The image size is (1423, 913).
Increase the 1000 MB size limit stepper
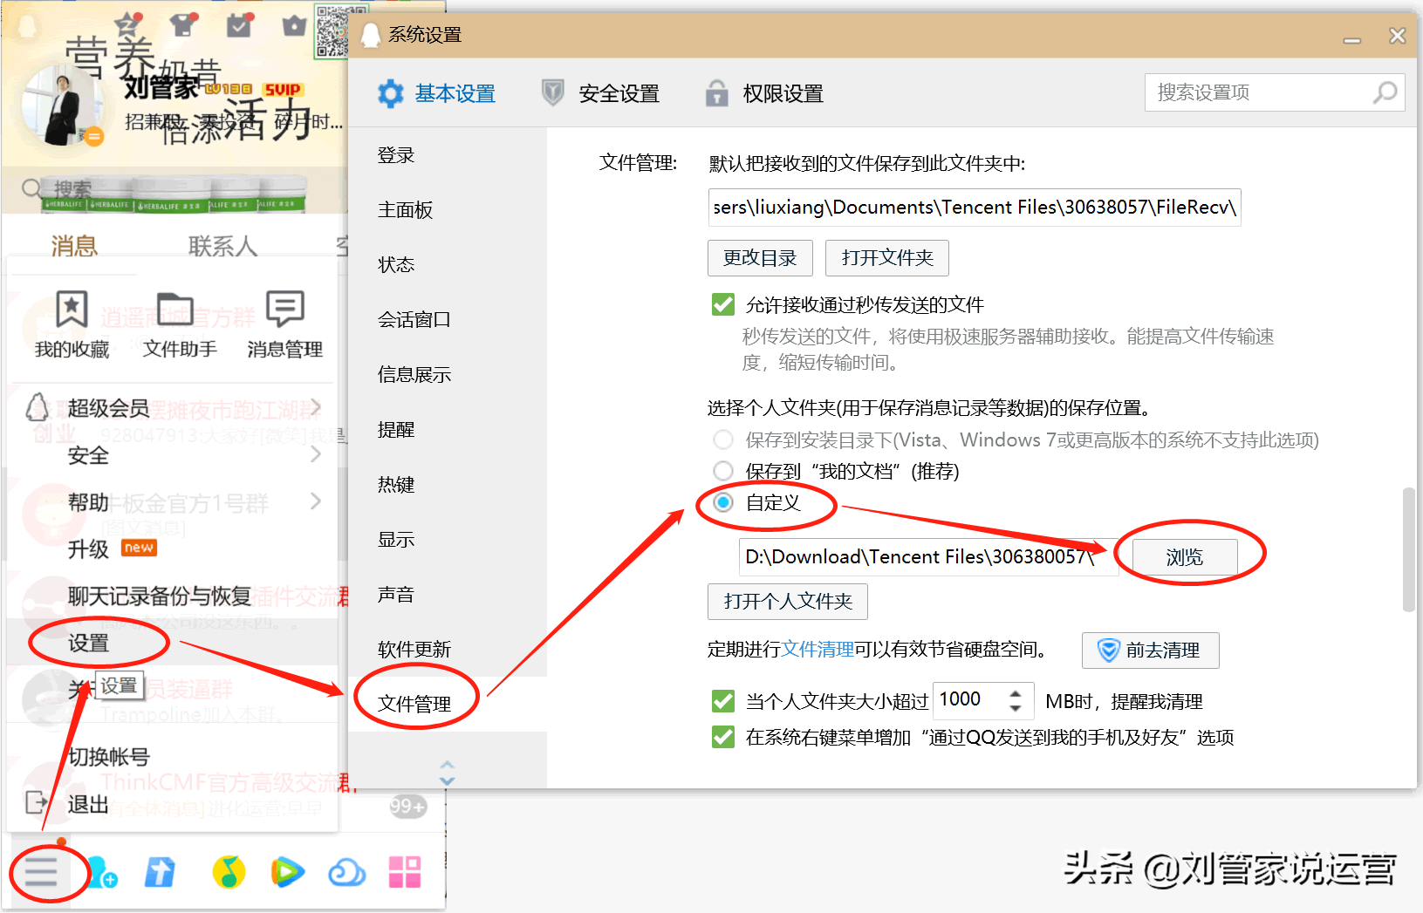click(1015, 693)
